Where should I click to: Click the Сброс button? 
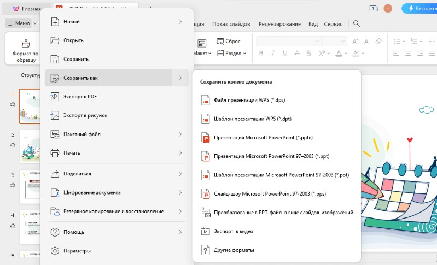(229, 41)
